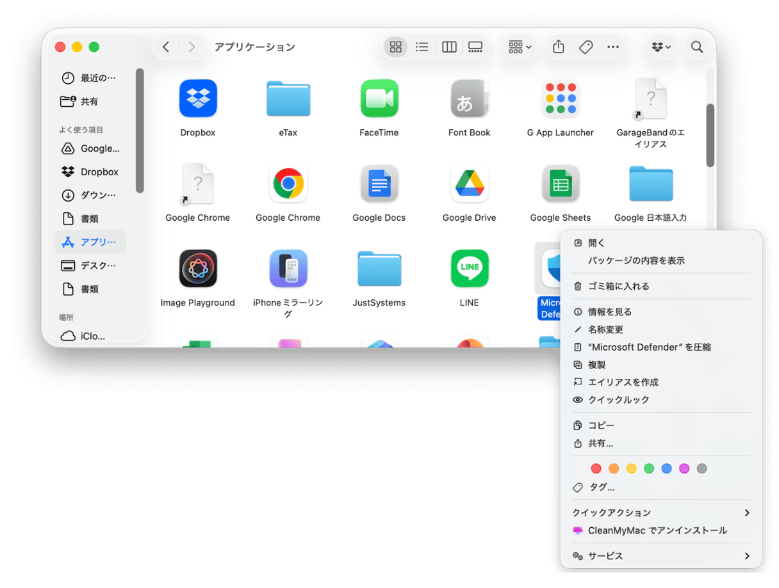Open デスクトップ in the sidebar
Screen dimensions: 779x588
(x=90, y=266)
